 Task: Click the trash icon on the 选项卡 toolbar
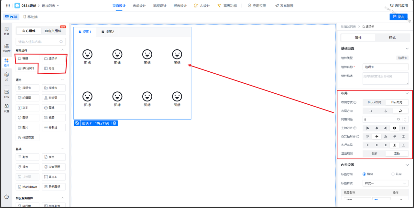coord(114,123)
